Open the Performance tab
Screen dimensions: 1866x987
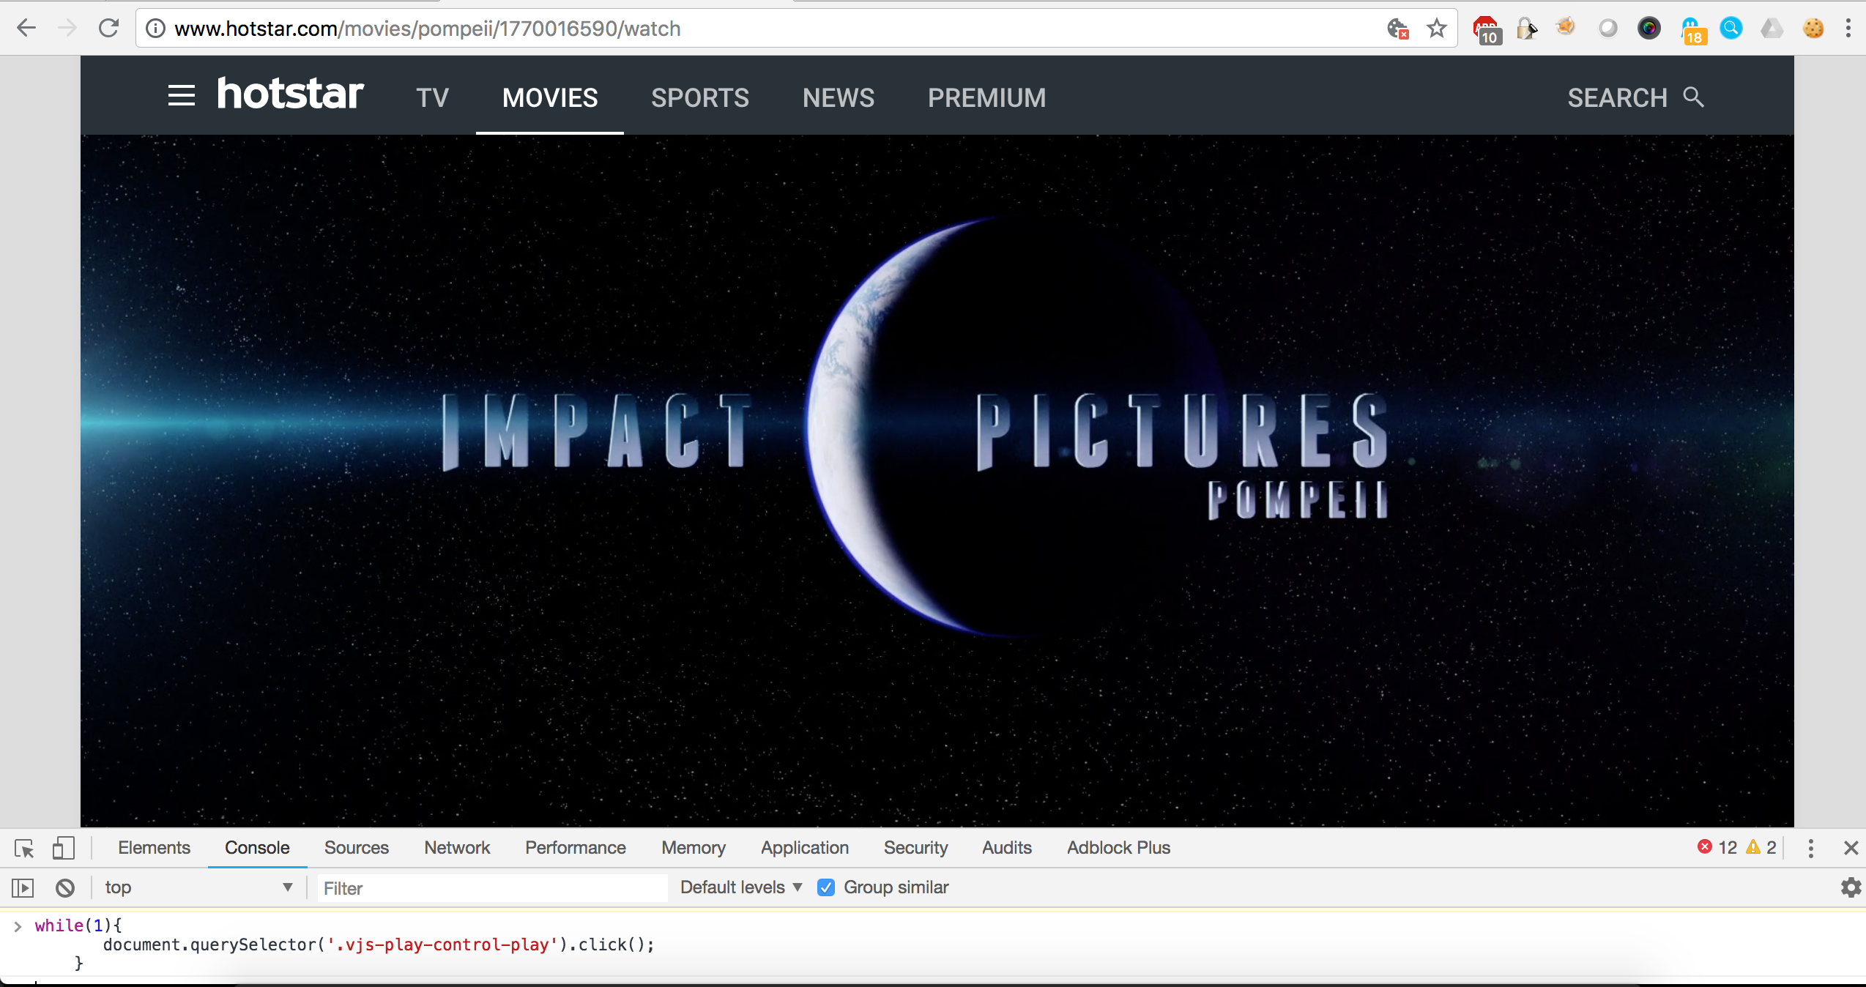click(576, 848)
